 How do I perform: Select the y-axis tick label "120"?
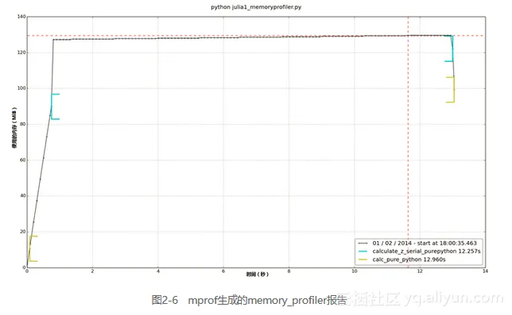pos(21,52)
